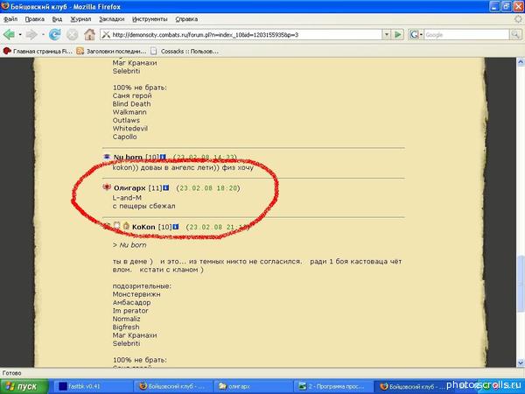Click 'Bigfresh' in the lower list
The width and height of the screenshot is (525, 394).
pyautogui.click(x=126, y=327)
